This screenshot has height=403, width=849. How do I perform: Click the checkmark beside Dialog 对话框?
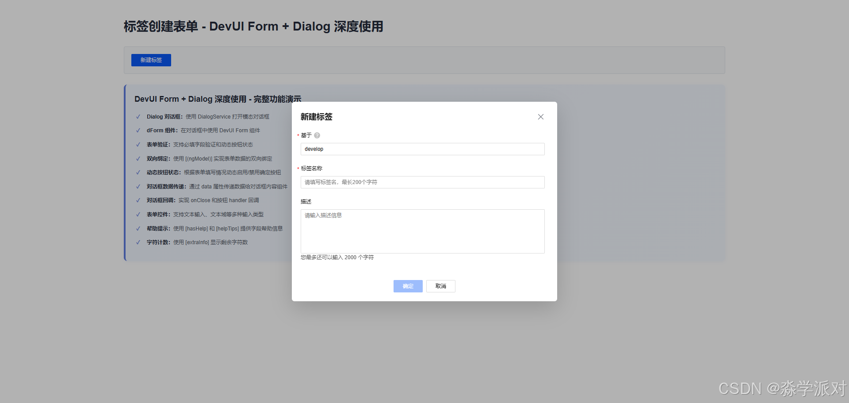pyautogui.click(x=138, y=116)
